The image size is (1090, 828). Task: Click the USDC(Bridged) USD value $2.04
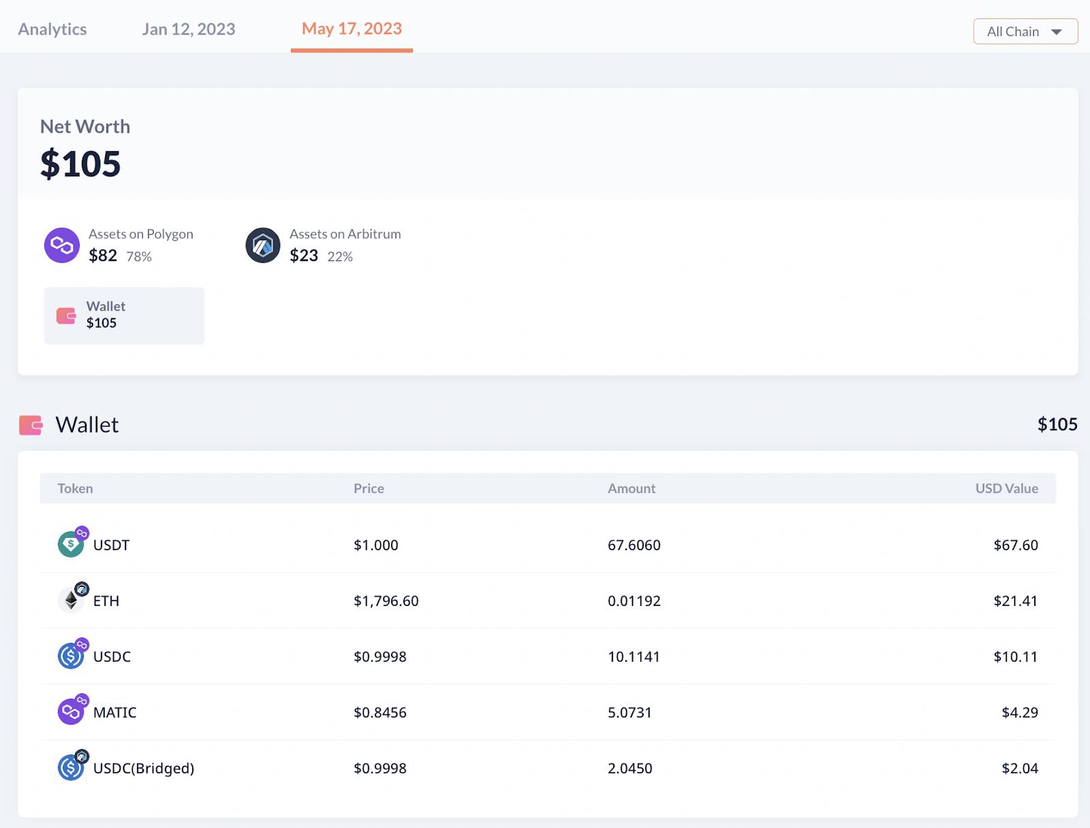1020,768
